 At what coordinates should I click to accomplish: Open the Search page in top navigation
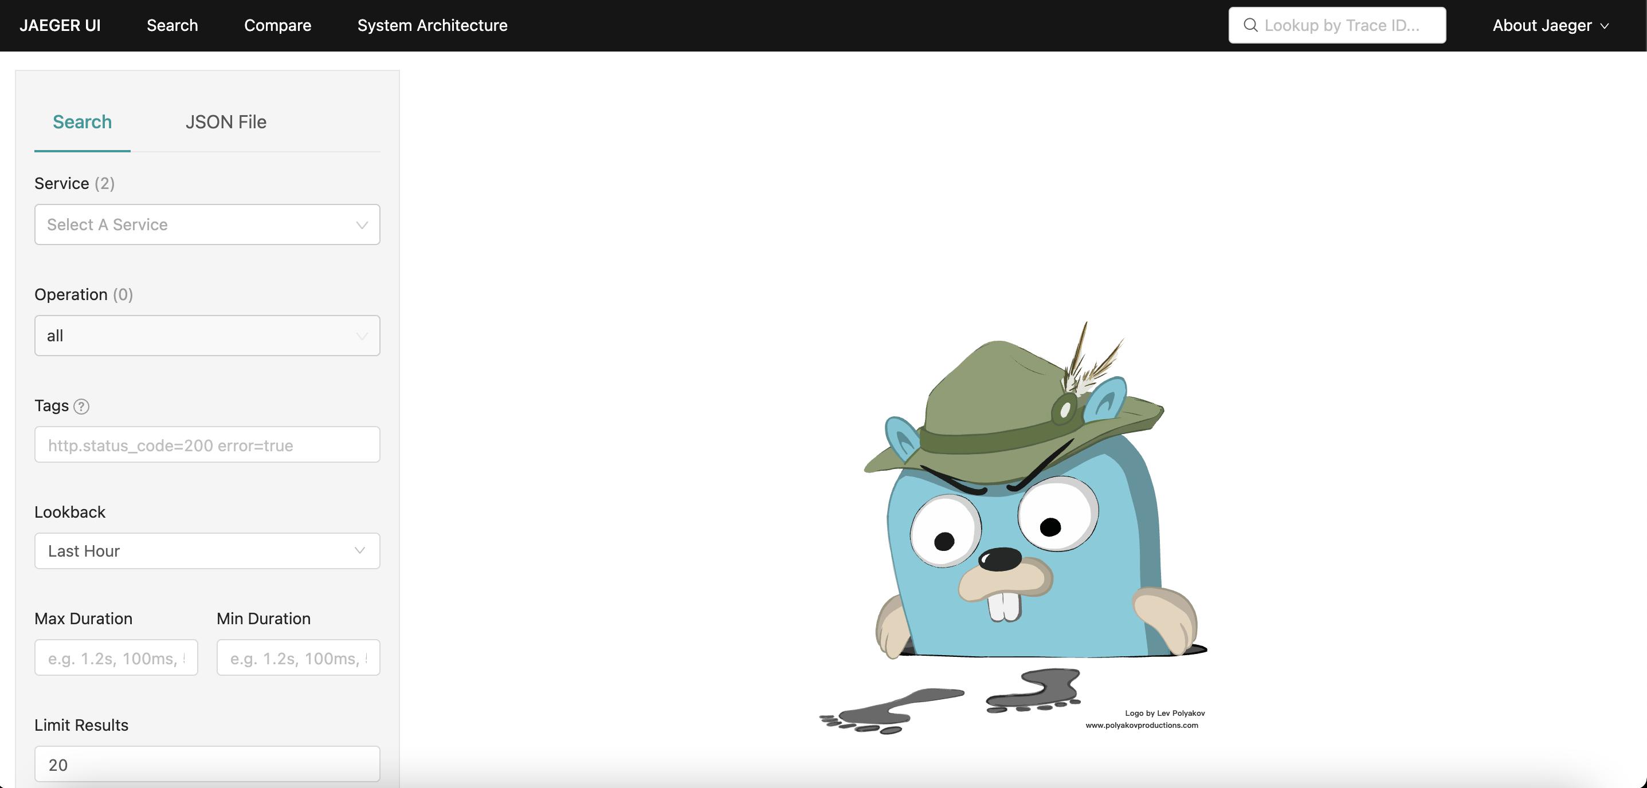coord(172,26)
